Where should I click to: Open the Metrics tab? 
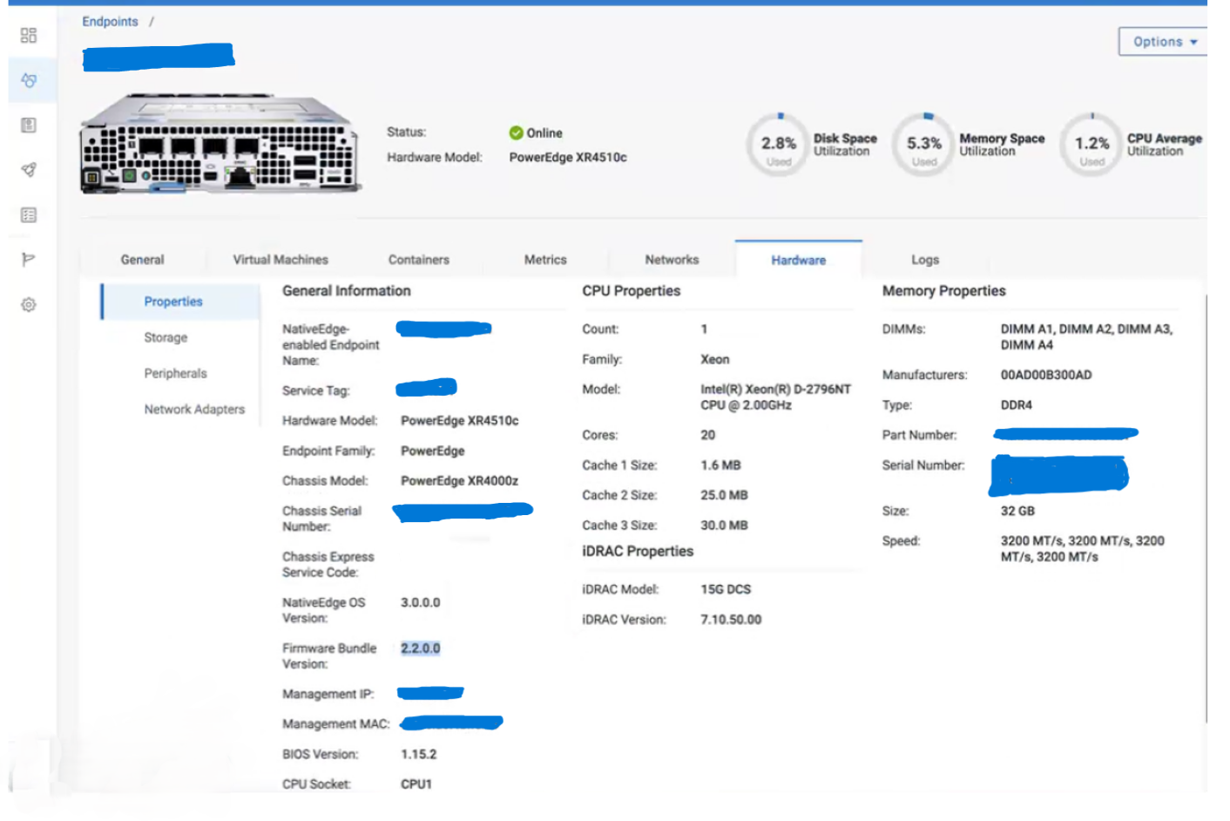pyautogui.click(x=545, y=260)
